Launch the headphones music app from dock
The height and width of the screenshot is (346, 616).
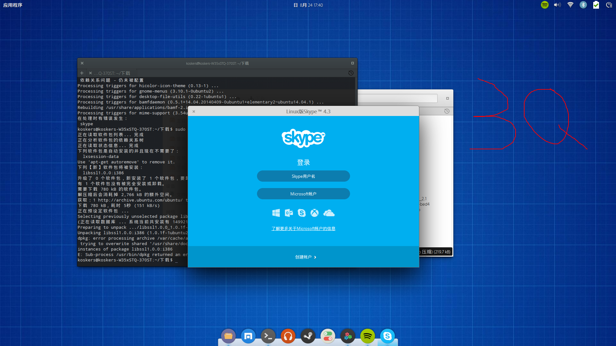(288, 336)
